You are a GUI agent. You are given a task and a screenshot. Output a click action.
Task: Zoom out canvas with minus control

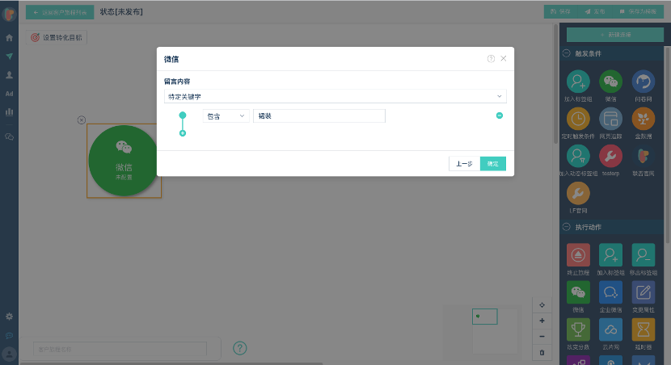(x=542, y=337)
